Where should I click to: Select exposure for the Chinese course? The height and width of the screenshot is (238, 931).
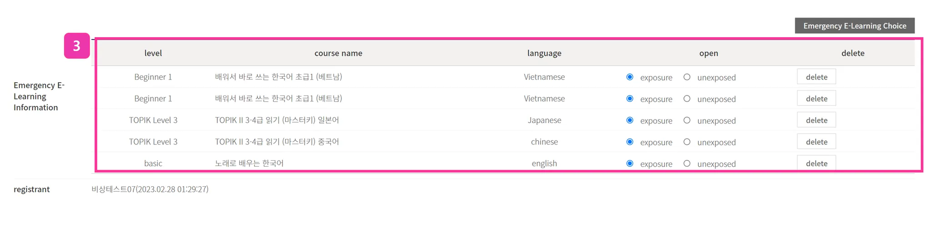pos(630,142)
